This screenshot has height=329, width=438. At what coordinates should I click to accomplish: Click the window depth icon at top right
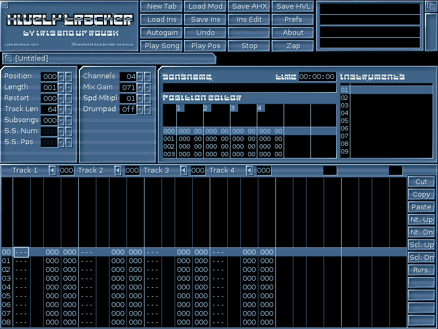click(430, 6)
